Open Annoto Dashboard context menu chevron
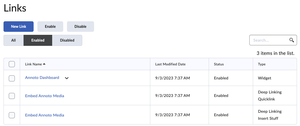Screen dimensions: 300x126 click(67, 78)
